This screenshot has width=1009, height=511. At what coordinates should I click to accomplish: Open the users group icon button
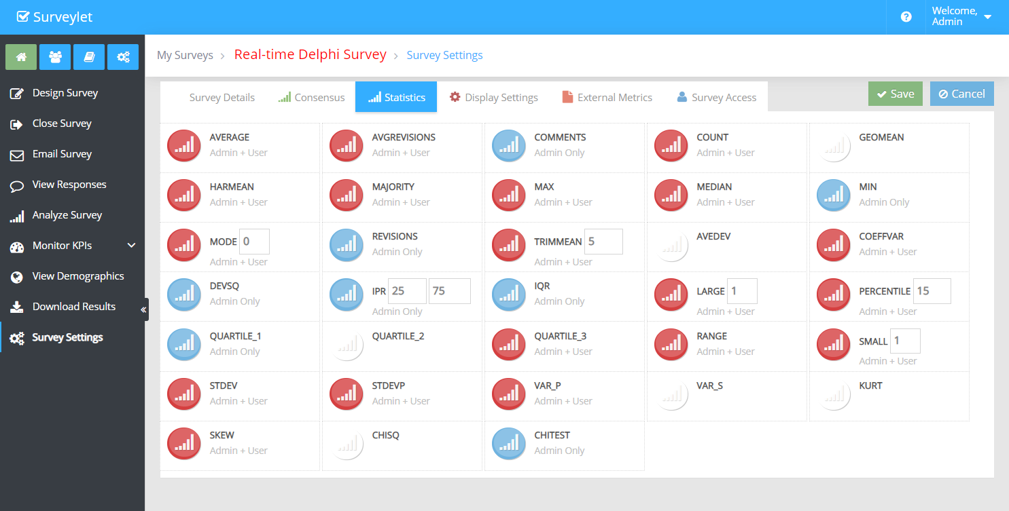pos(55,58)
